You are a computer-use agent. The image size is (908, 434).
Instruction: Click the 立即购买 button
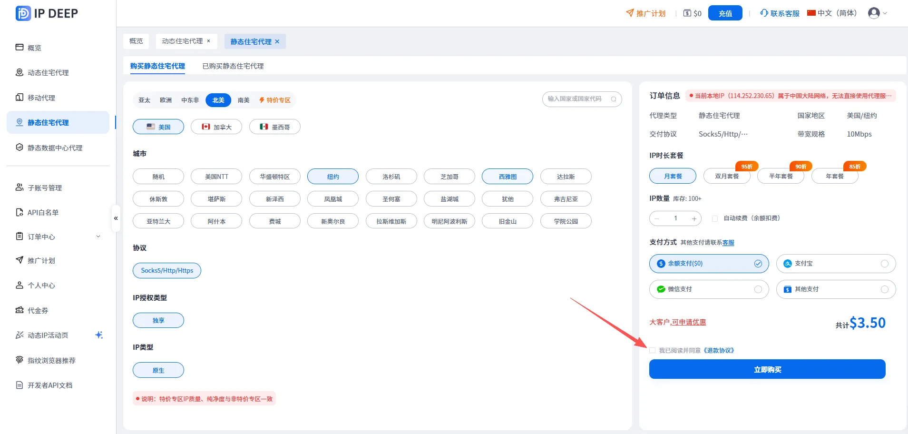pos(767,369)
